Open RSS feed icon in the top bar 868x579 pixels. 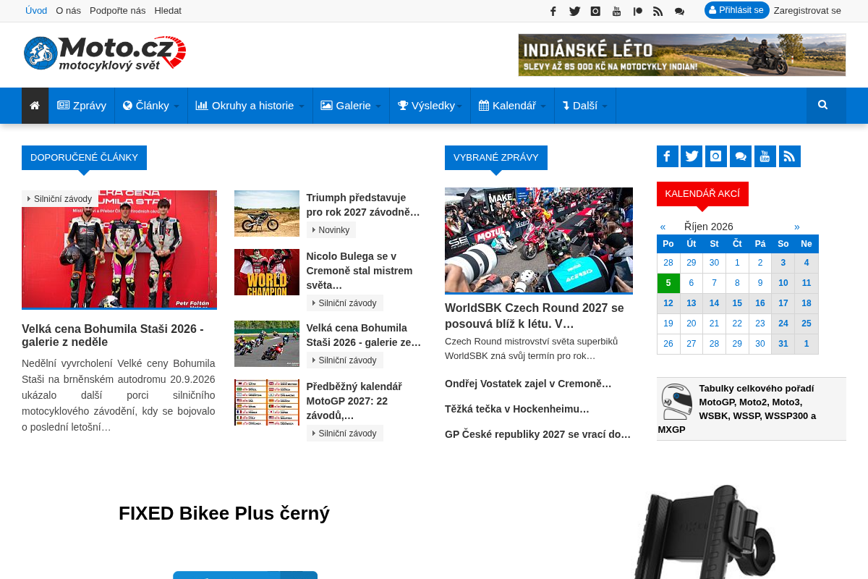658,11
